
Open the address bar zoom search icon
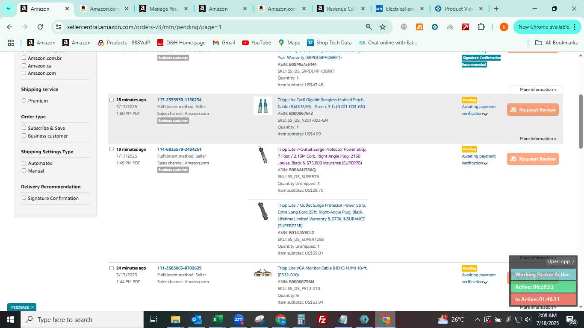(369, 27)
